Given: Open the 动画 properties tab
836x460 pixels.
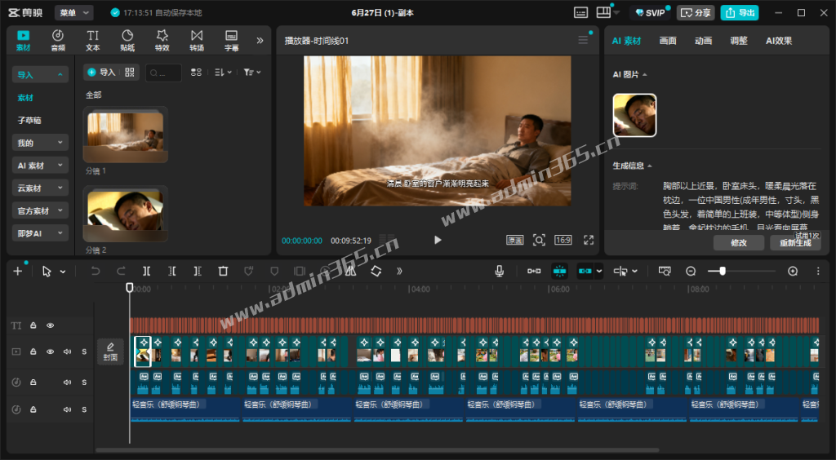Looking at the screenshot, I should pyautogui.click(x=703, y=41).
